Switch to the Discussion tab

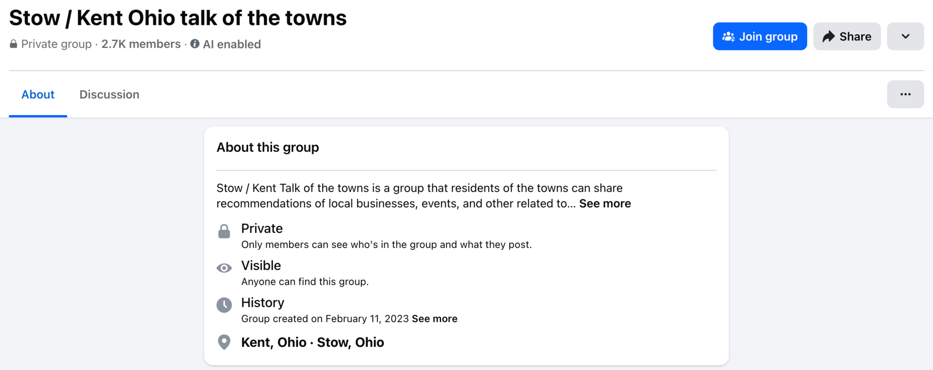tap(109, 94)
